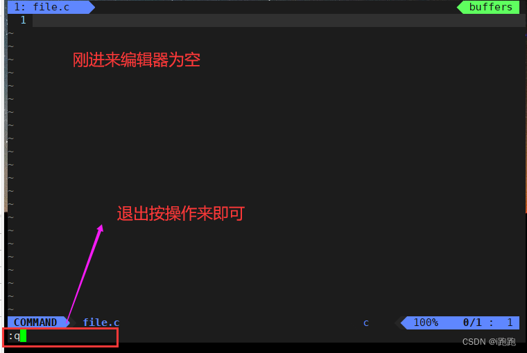Click line number 1 in gutter
Screen dimensions: 527x353
click(x=23, y=20)
